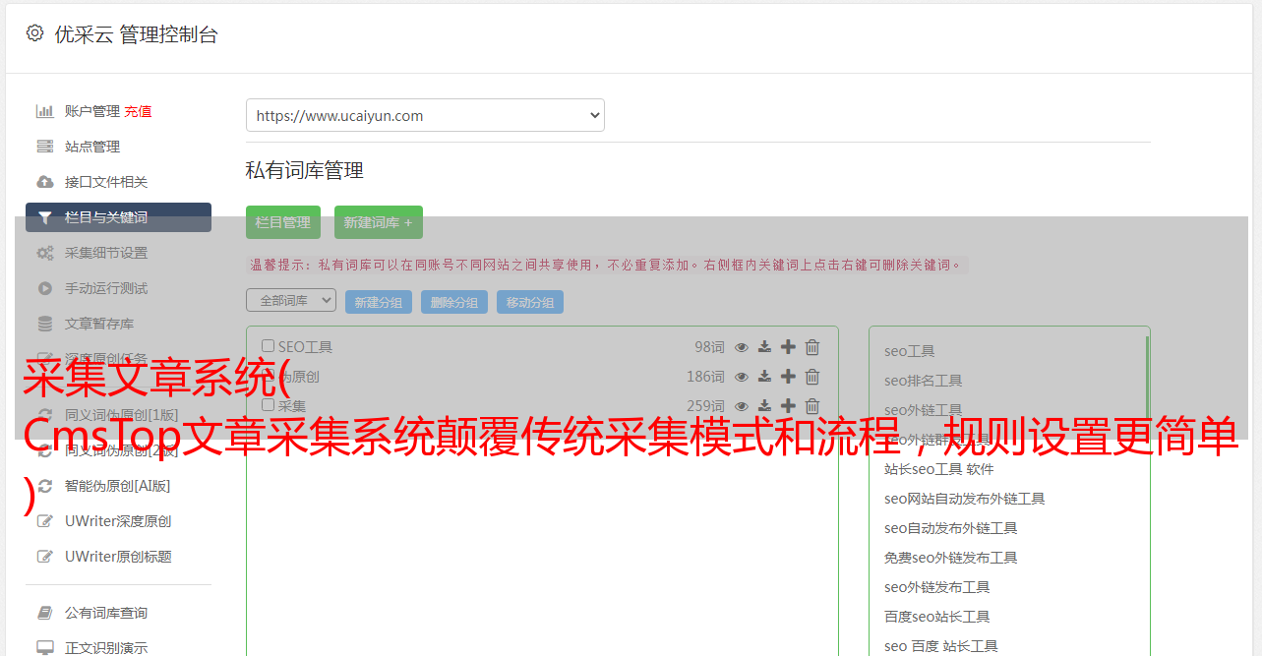1262x656 pixels.
Task: Select keyword 'seo外链发布工具'
Action: pyautogui.click(x=937, y=587)
